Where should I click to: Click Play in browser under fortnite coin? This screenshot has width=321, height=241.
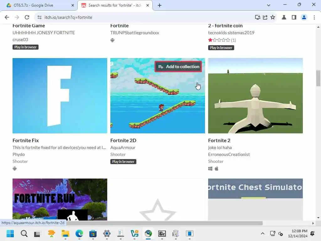coord(221,48)
